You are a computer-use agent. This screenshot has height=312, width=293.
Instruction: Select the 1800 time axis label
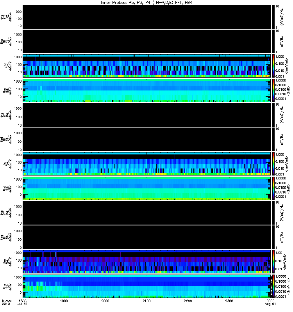23,301
